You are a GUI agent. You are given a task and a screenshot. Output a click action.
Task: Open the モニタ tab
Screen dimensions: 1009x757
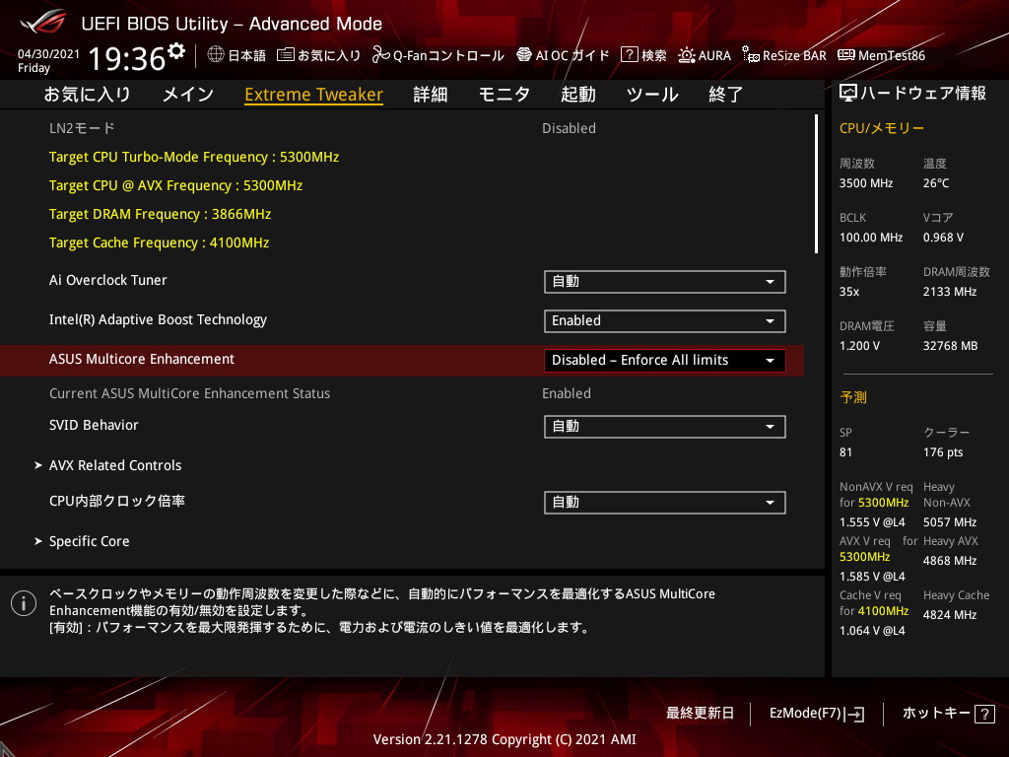tap(504, 94)
